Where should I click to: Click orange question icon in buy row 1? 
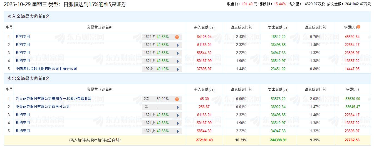click(177, 37)
